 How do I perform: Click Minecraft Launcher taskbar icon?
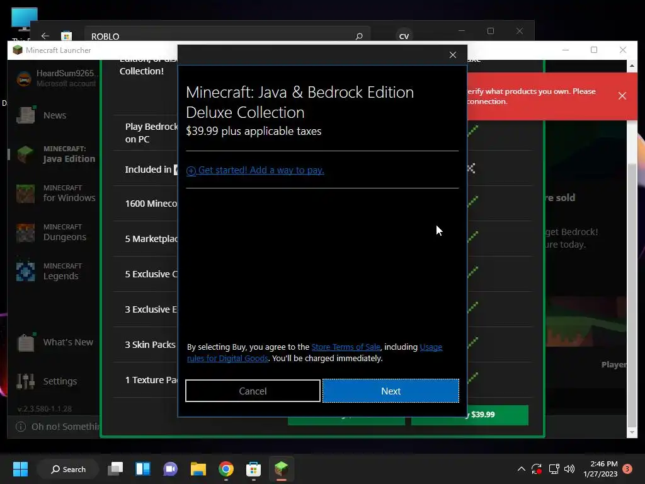[x=282, y=469]
